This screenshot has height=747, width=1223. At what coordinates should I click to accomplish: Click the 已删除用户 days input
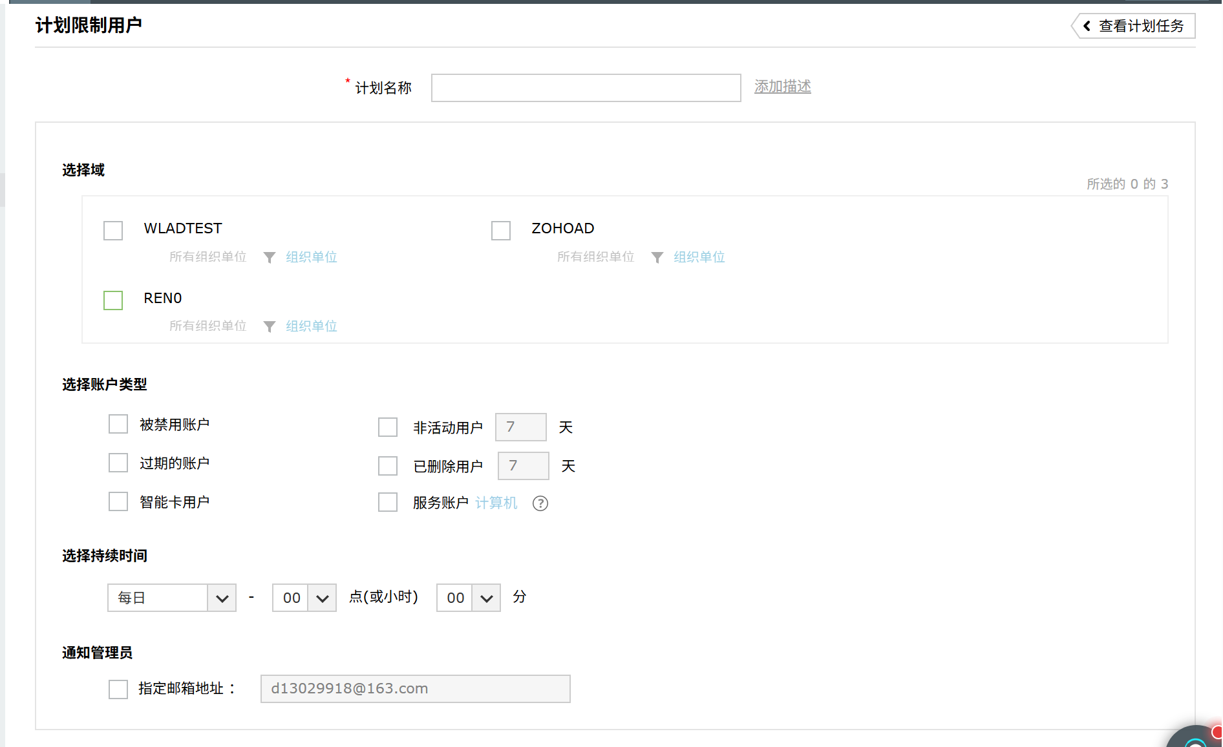[x=524, y=466]
